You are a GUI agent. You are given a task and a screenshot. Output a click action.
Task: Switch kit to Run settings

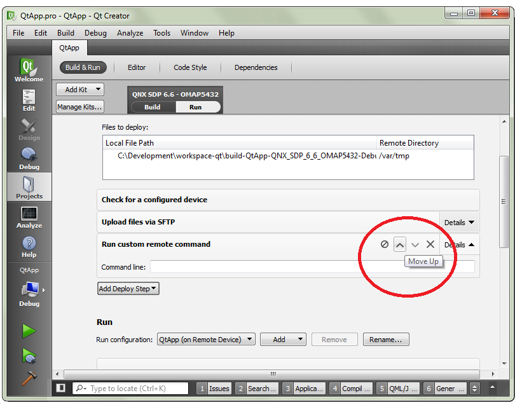coord(195,107)
